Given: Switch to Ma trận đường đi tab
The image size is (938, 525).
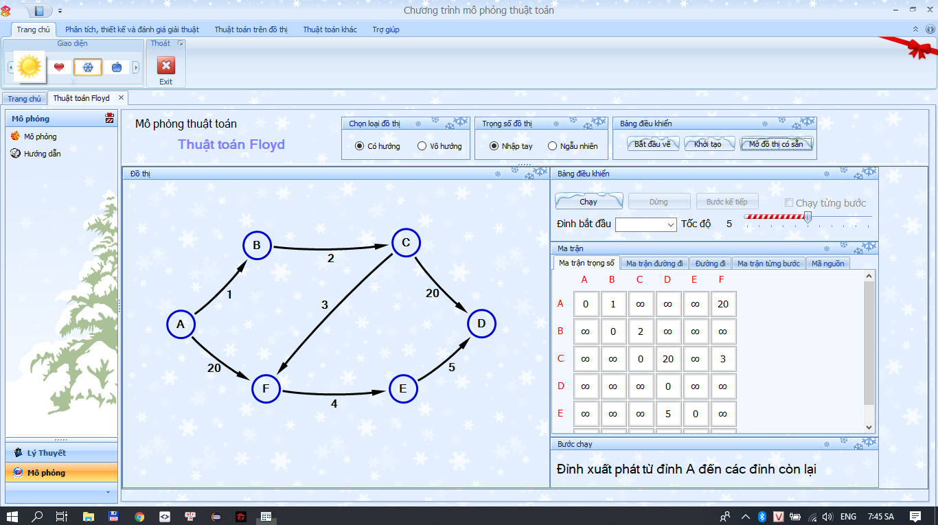Looking at the screenshot, I should pyautogui.click(x=654, y=264).
